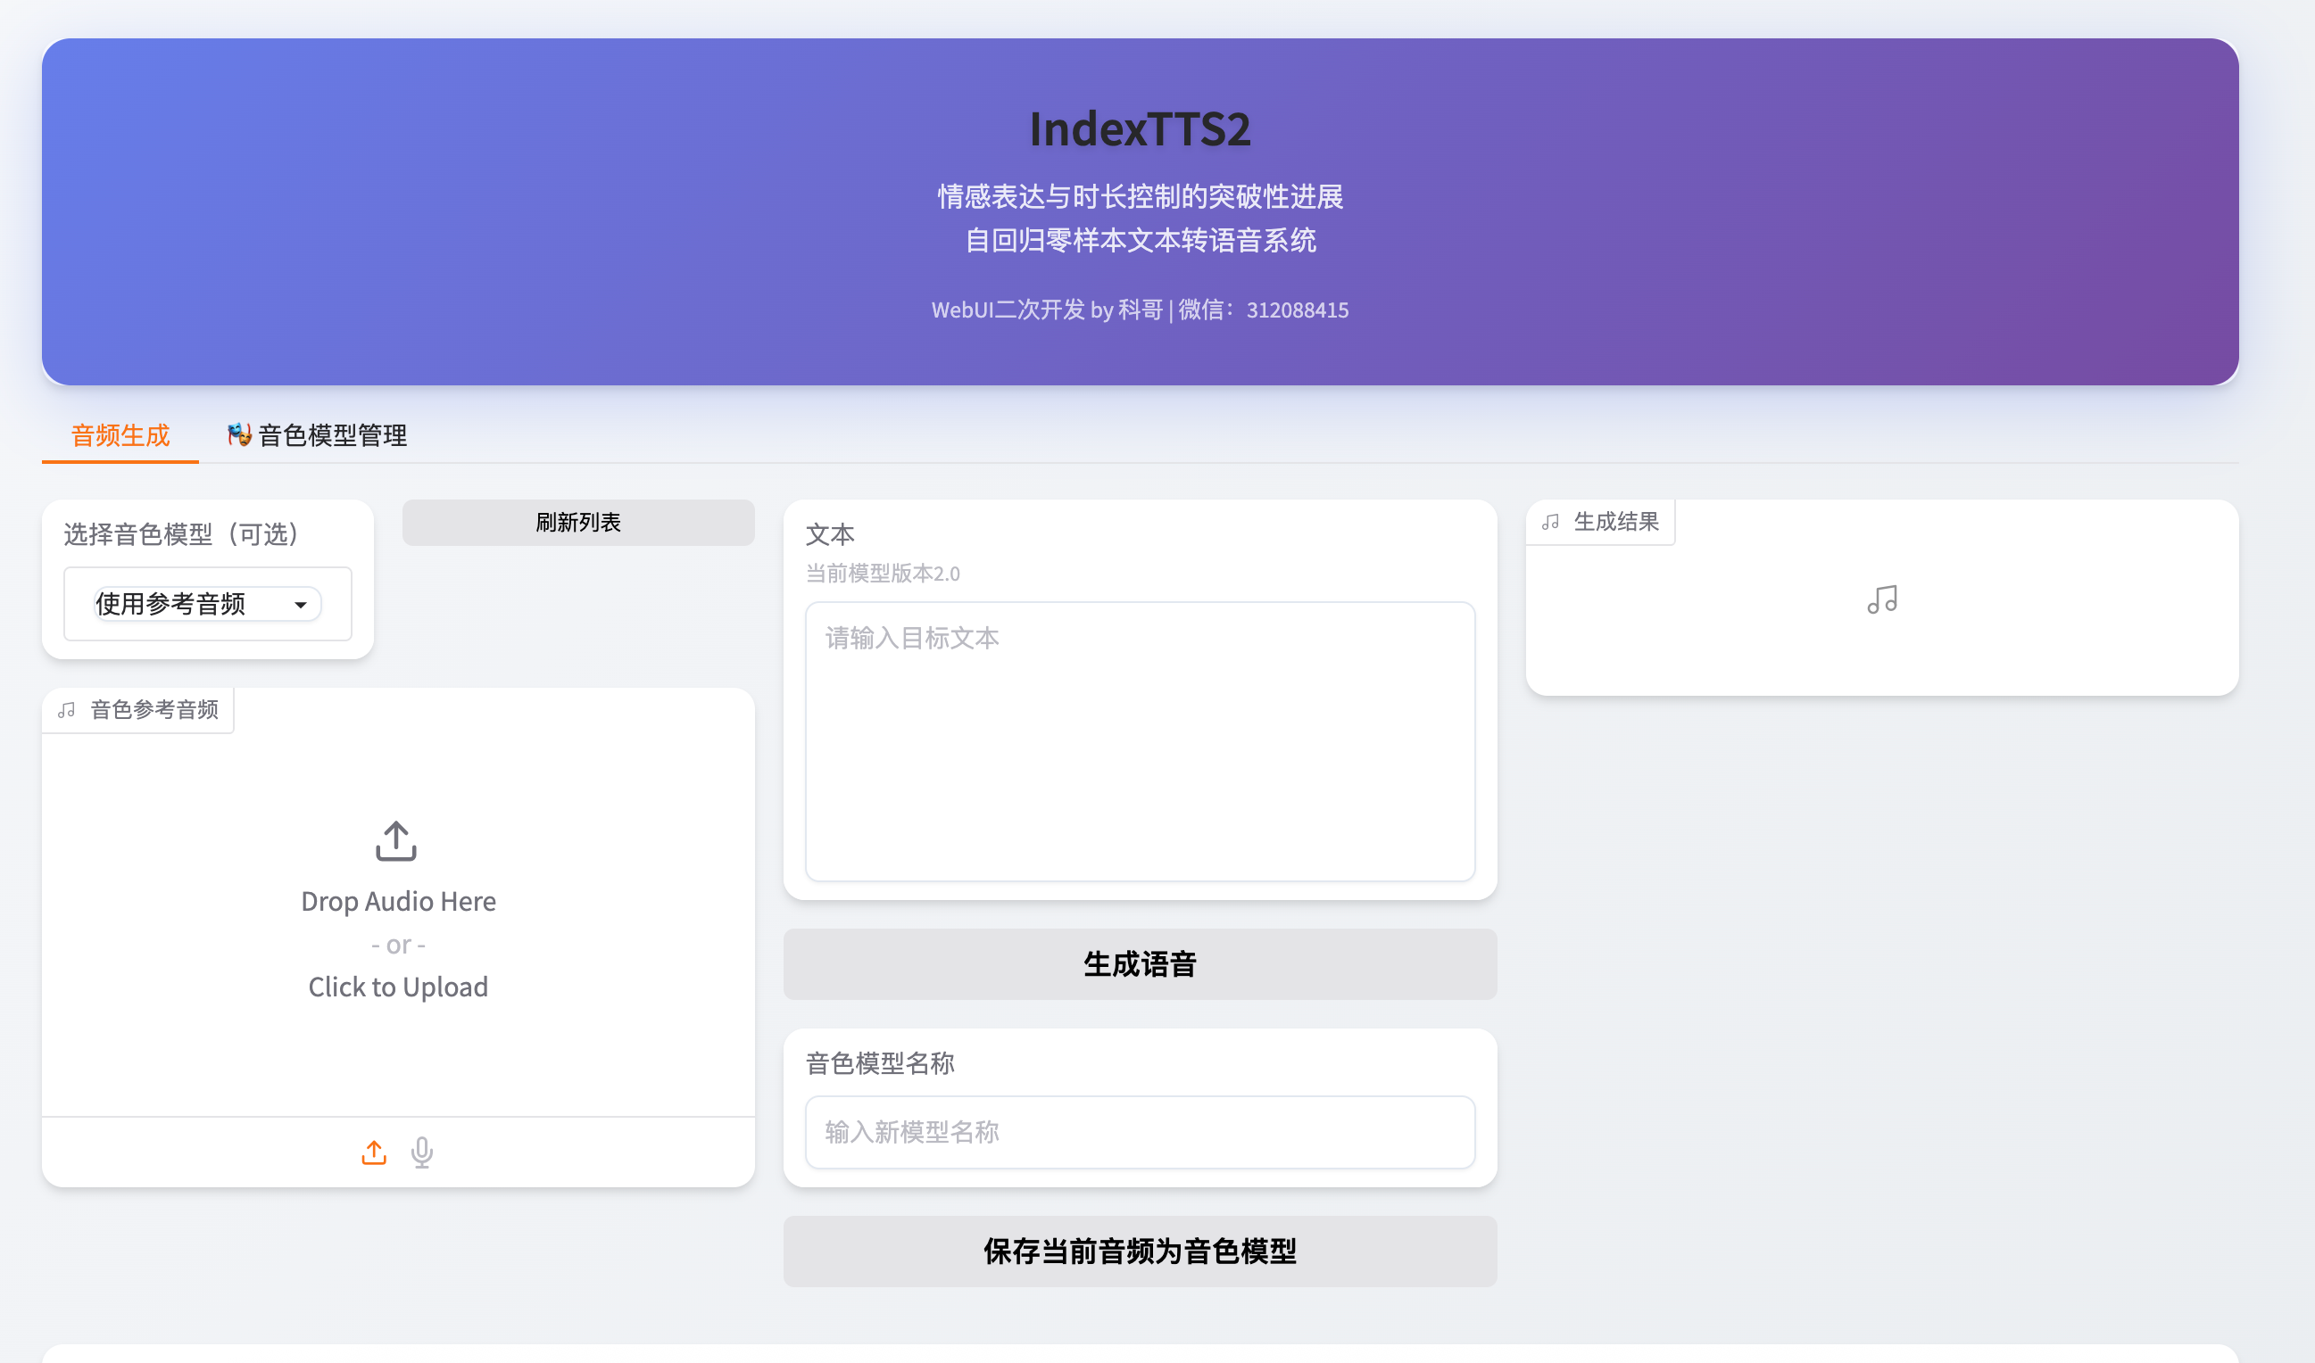Select the 音频生成 tab
This screenshot has width=2315, height=1363.
point(120,435)
